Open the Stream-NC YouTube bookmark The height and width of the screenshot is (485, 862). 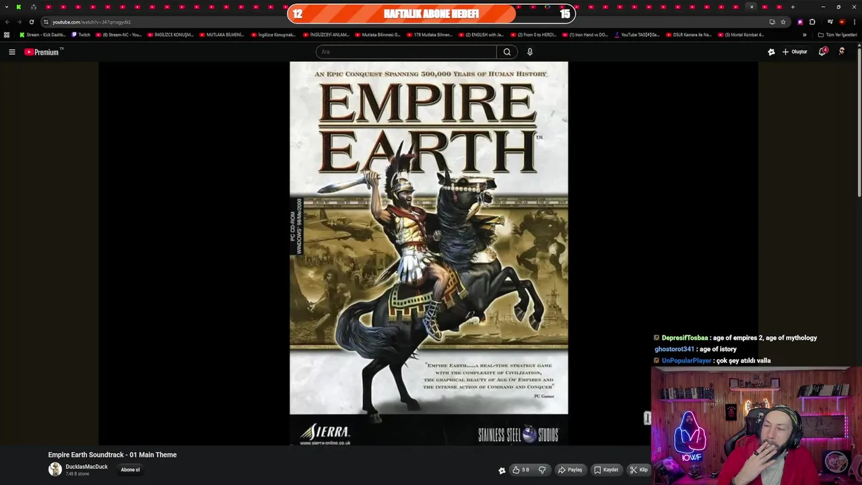click(x=119, y=35)
